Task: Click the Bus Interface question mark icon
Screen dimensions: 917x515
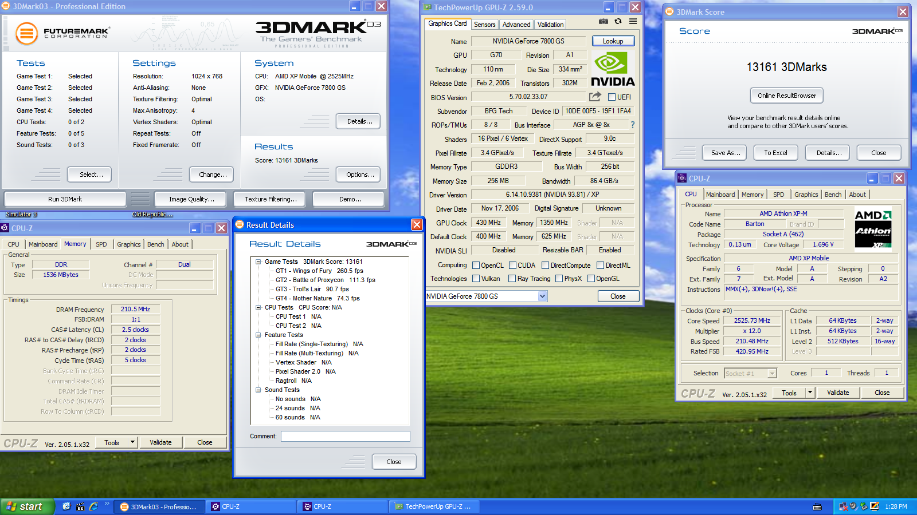Action: click(x=633, y=125)
